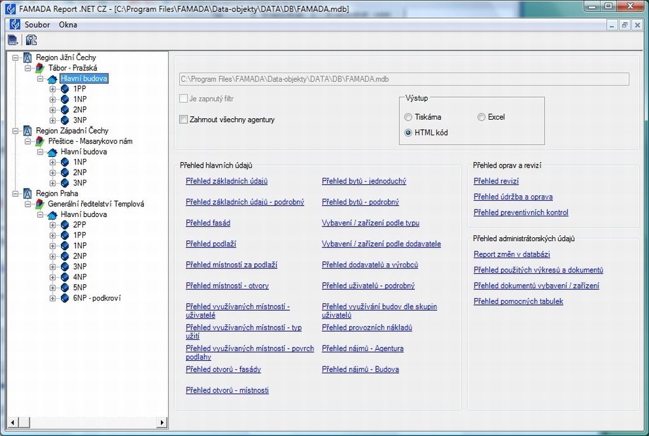Click the Tábor - Pražská site icon

tap(40, 68)
